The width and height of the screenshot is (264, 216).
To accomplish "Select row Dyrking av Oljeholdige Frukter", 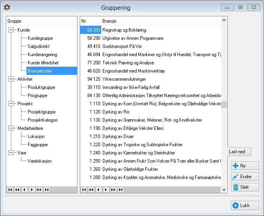I will point(151,169).
